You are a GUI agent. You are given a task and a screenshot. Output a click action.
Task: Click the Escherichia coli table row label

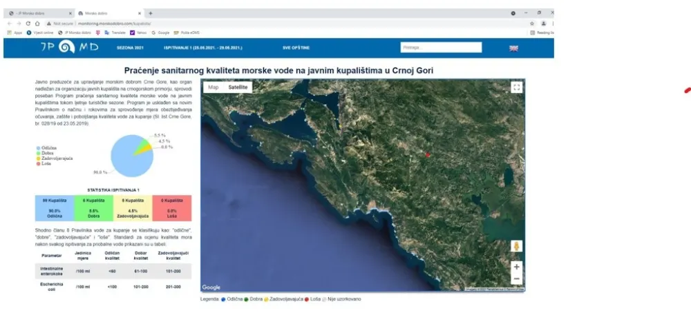pos(52,287)
